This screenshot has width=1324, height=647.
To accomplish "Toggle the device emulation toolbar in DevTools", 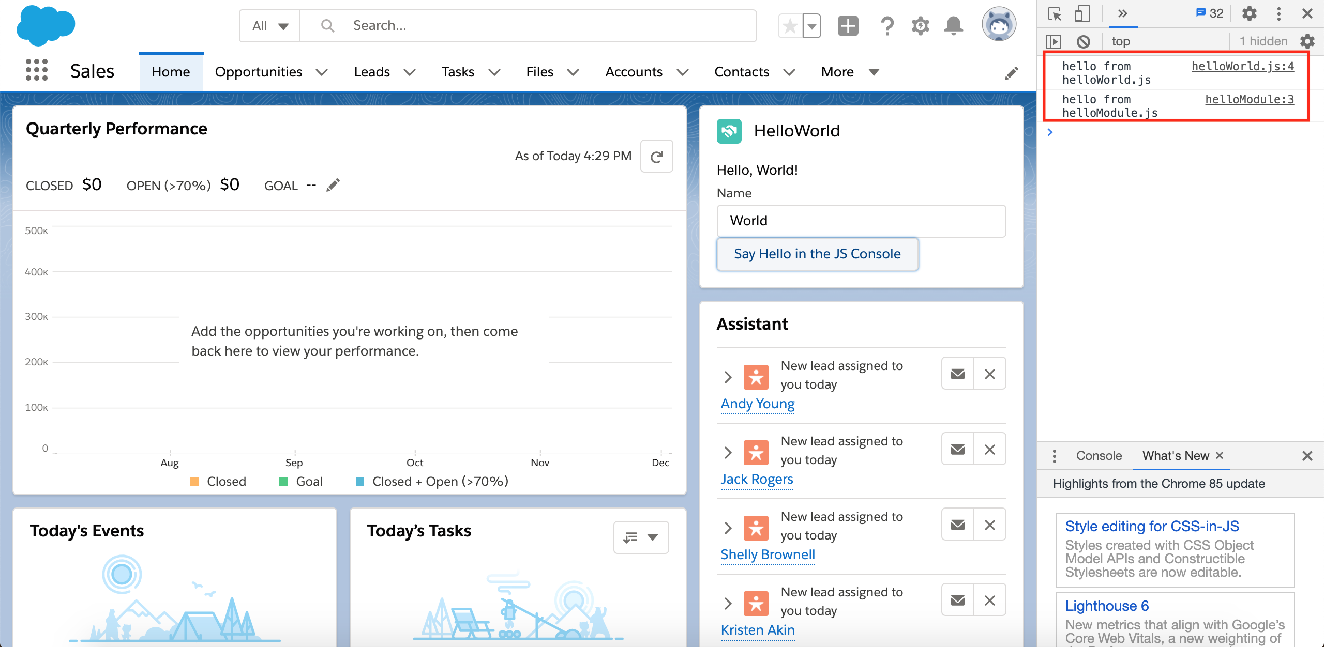I will click(1082, 13).
